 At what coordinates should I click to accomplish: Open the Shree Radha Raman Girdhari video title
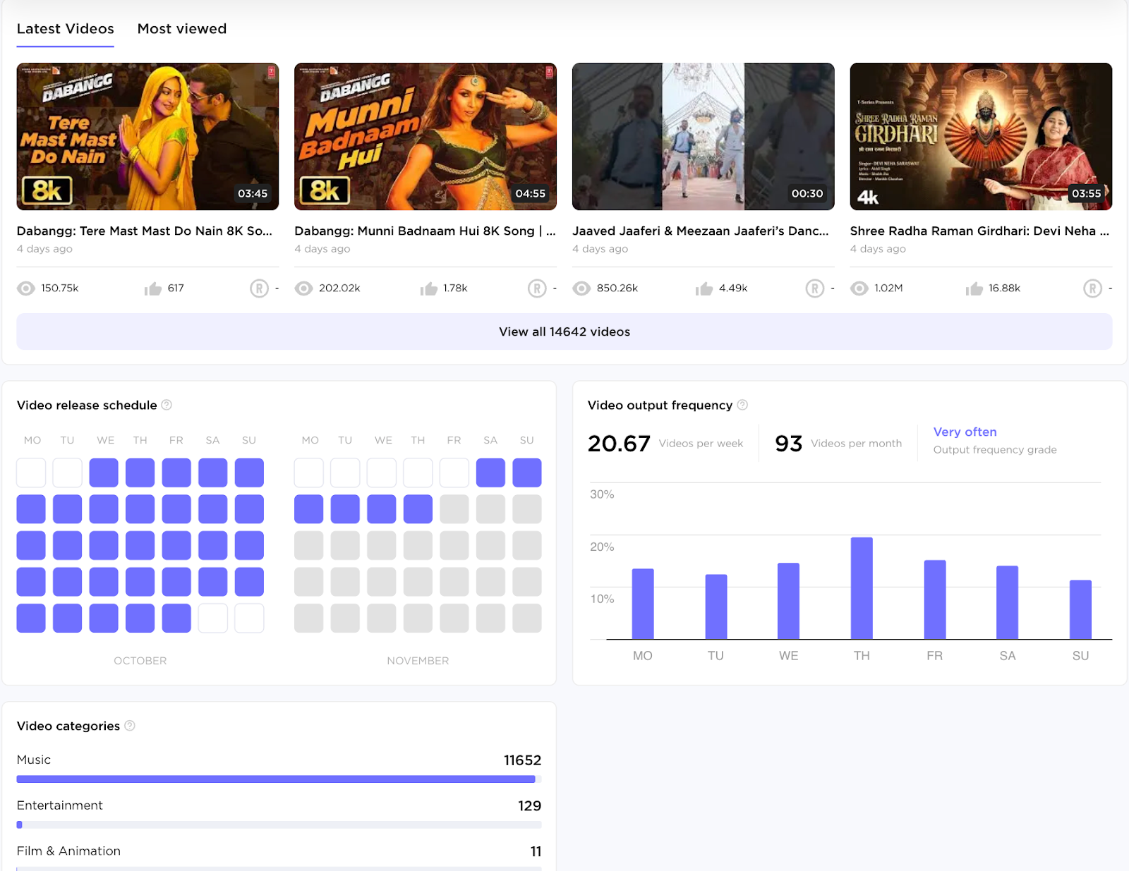pyautogui.click(x=979, y=231)
